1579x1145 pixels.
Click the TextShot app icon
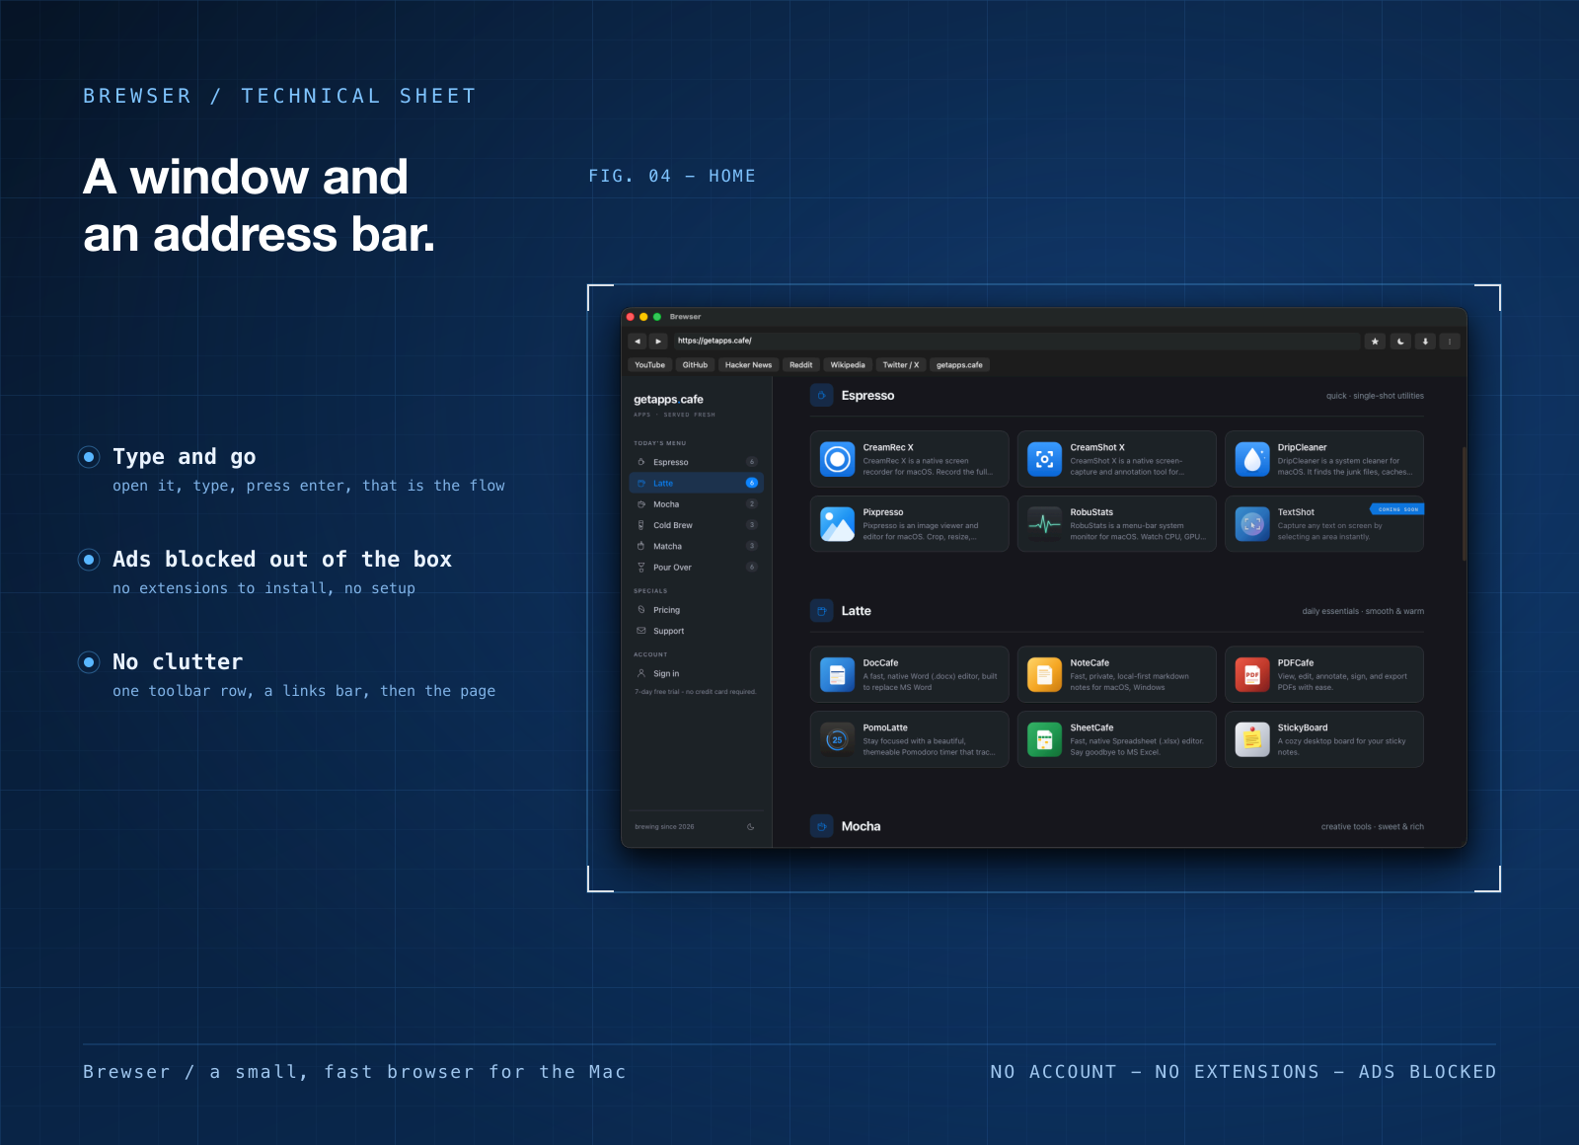(1252, 524)
